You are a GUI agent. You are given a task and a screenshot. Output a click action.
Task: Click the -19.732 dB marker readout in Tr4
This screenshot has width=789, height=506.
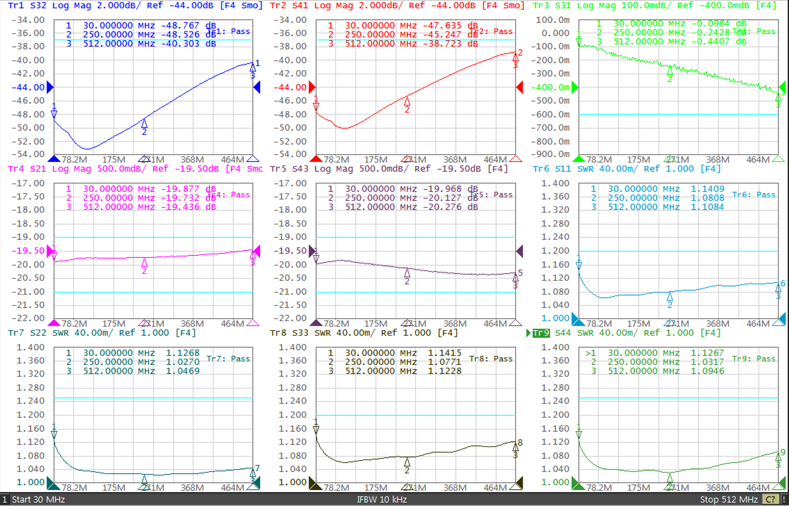click(x=187, y=198)
